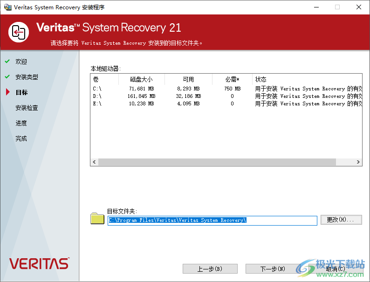Click the green checkmark next to 安装类型
This screenshot has width=370, height=282.
tap(7, 77)
